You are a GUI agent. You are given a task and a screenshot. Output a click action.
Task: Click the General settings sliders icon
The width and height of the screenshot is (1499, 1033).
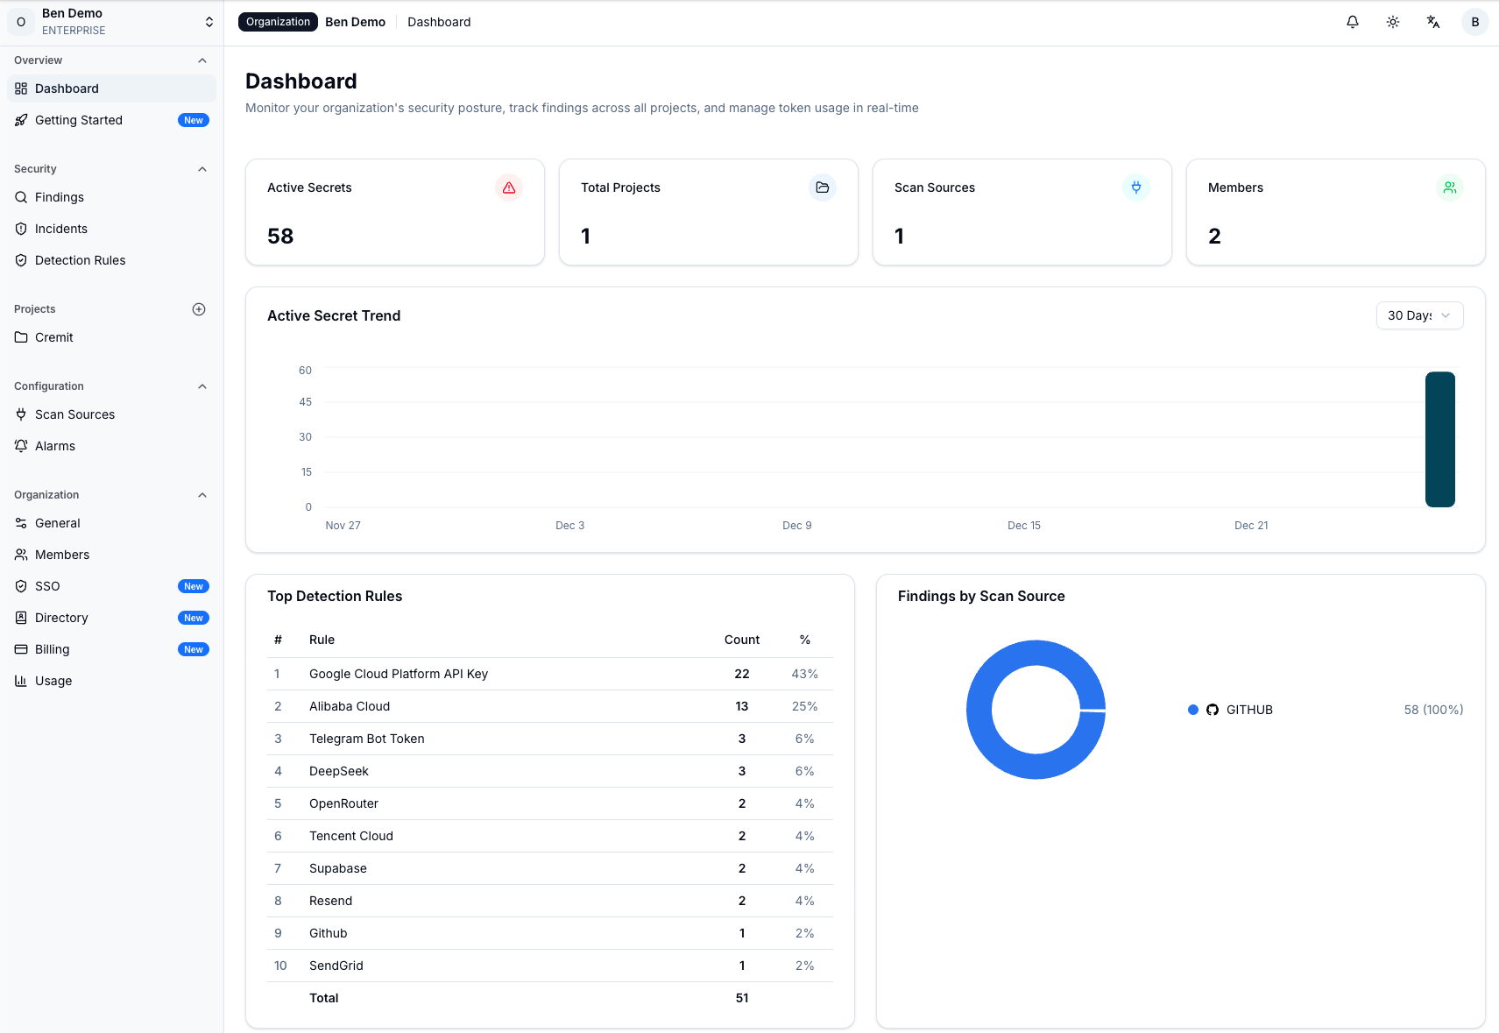coord(21,523)
